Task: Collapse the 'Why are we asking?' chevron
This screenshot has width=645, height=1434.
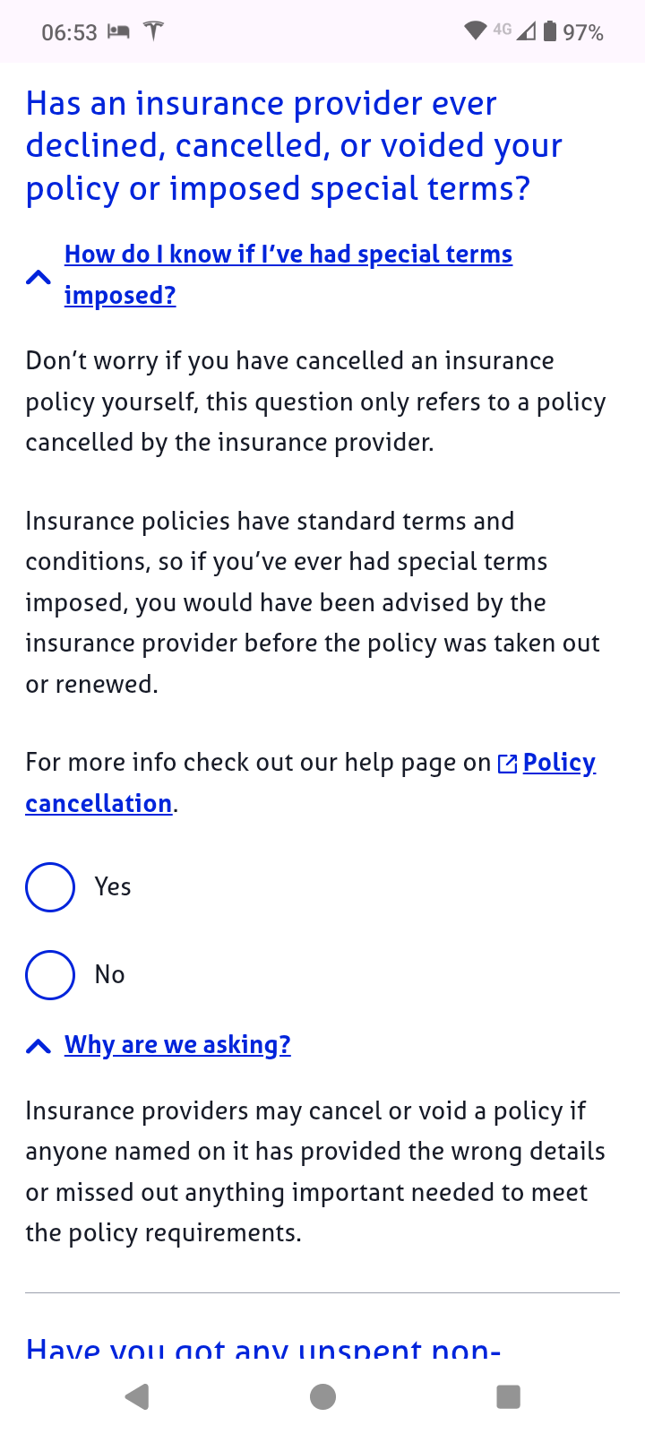Action: pos(39,1046)
